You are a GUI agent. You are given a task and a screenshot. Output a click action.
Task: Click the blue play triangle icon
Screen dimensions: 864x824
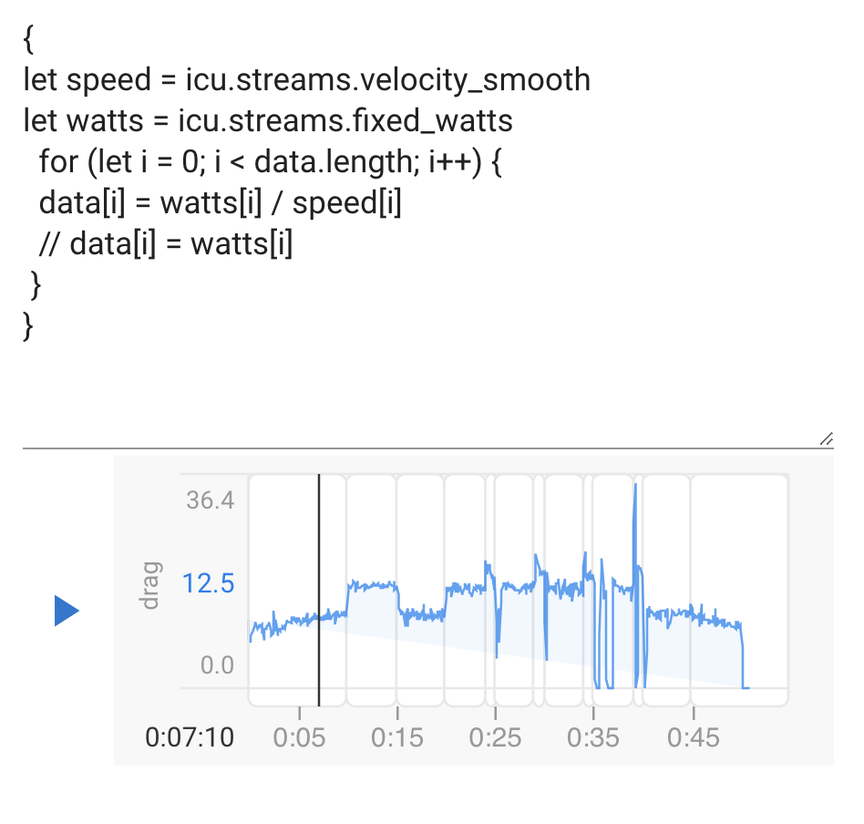pyautogui.click(x=67, y=611)
